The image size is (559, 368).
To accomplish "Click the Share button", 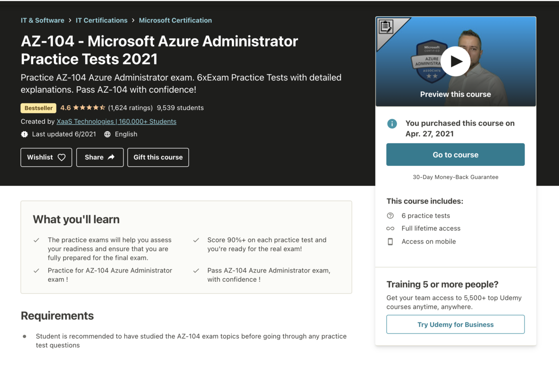I will (x=100, y=157).
